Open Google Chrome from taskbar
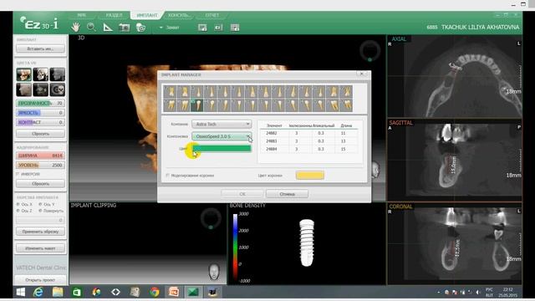 (x=155, y=292)
